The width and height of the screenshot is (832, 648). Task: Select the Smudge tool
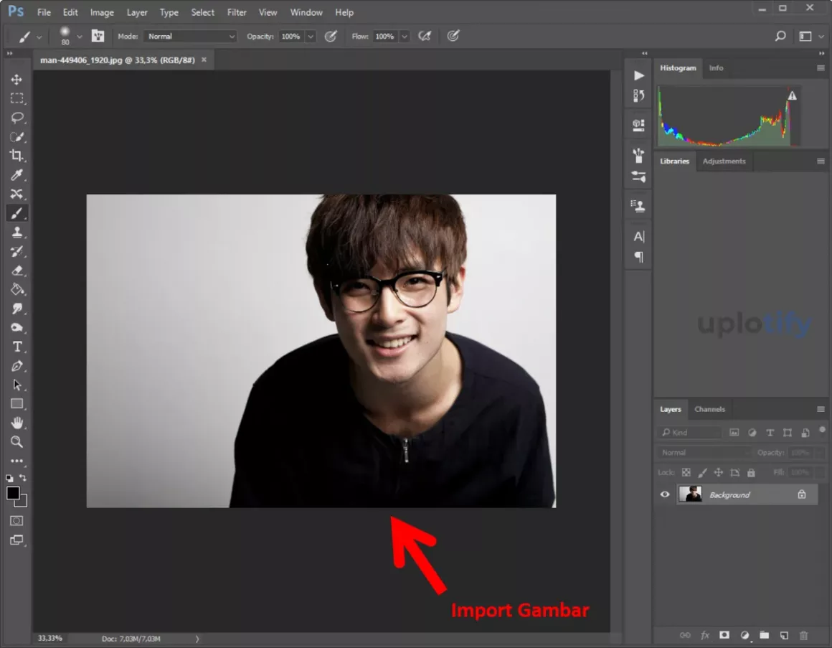16,309
